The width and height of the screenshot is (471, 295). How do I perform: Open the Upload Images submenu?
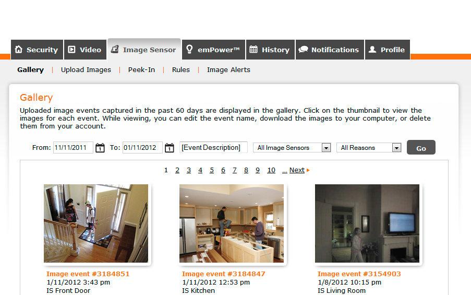[86, 70]
